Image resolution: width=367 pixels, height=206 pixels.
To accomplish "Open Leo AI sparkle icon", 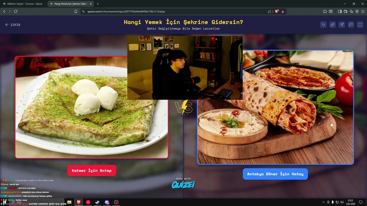I will coord(351,11).
